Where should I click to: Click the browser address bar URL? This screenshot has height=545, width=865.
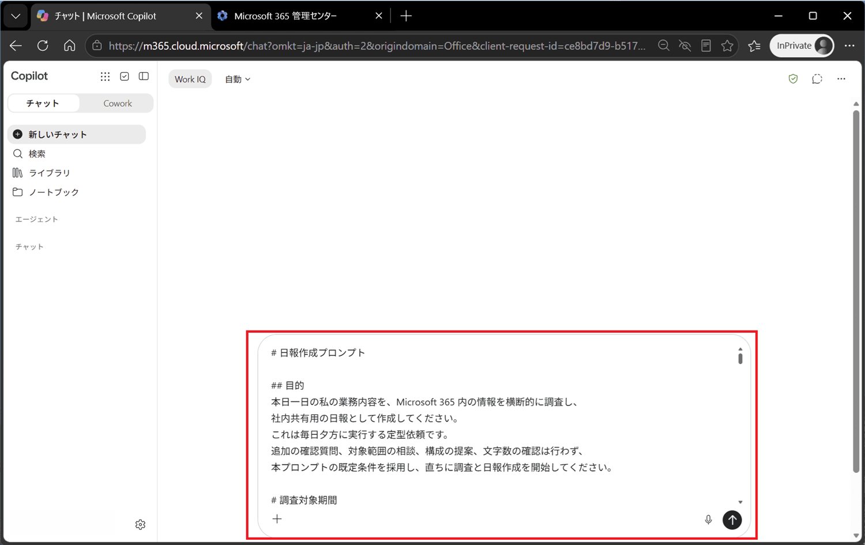pyautogui.click(x=377, y=46)
